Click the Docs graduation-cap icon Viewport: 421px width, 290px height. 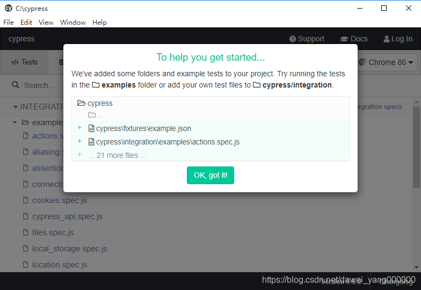pyautogui.click(x=344, y=39)
